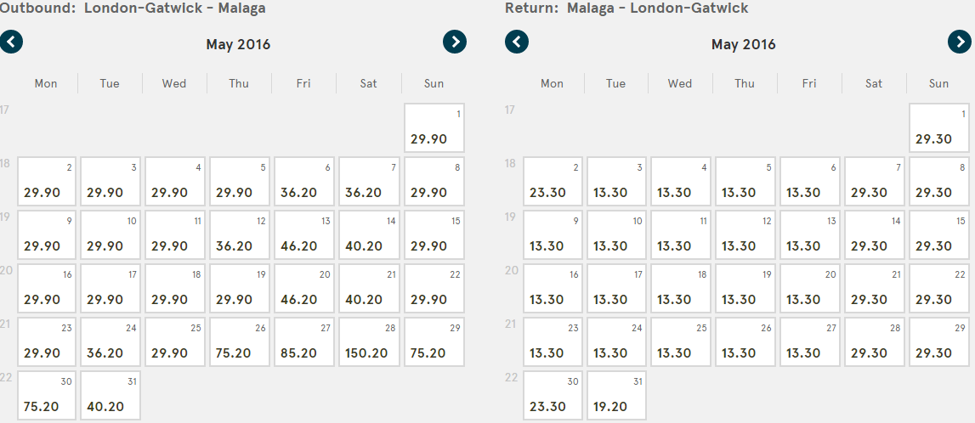Select return May 1 fare 29.30
The width and height of the screenshot is (975, 423).
(x=939, y=128)
